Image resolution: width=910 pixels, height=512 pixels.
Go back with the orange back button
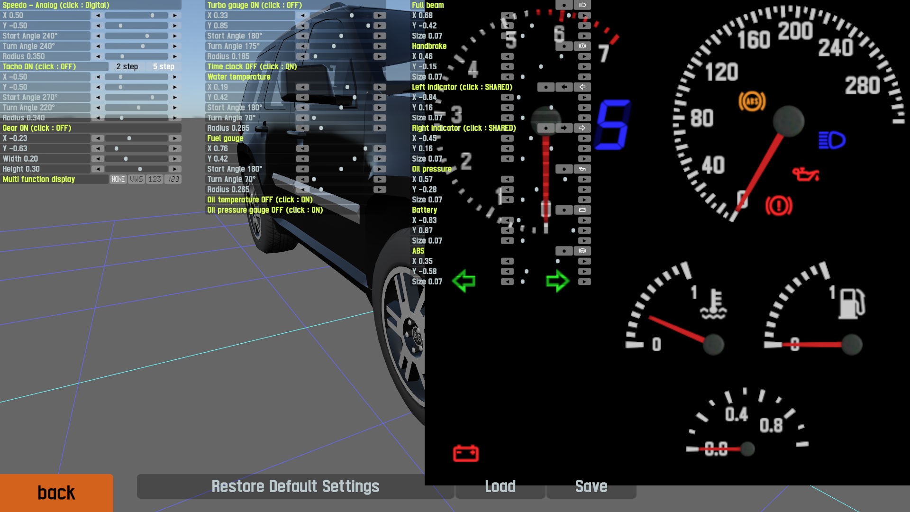[56, 493]
